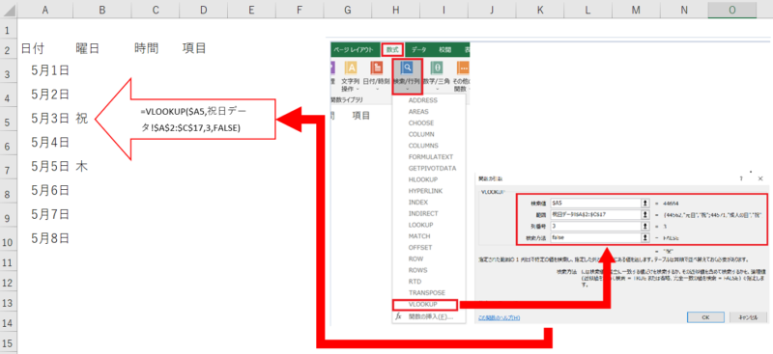Open the この関数のヘルプ link
773x354 pixels.
point(499,318)
